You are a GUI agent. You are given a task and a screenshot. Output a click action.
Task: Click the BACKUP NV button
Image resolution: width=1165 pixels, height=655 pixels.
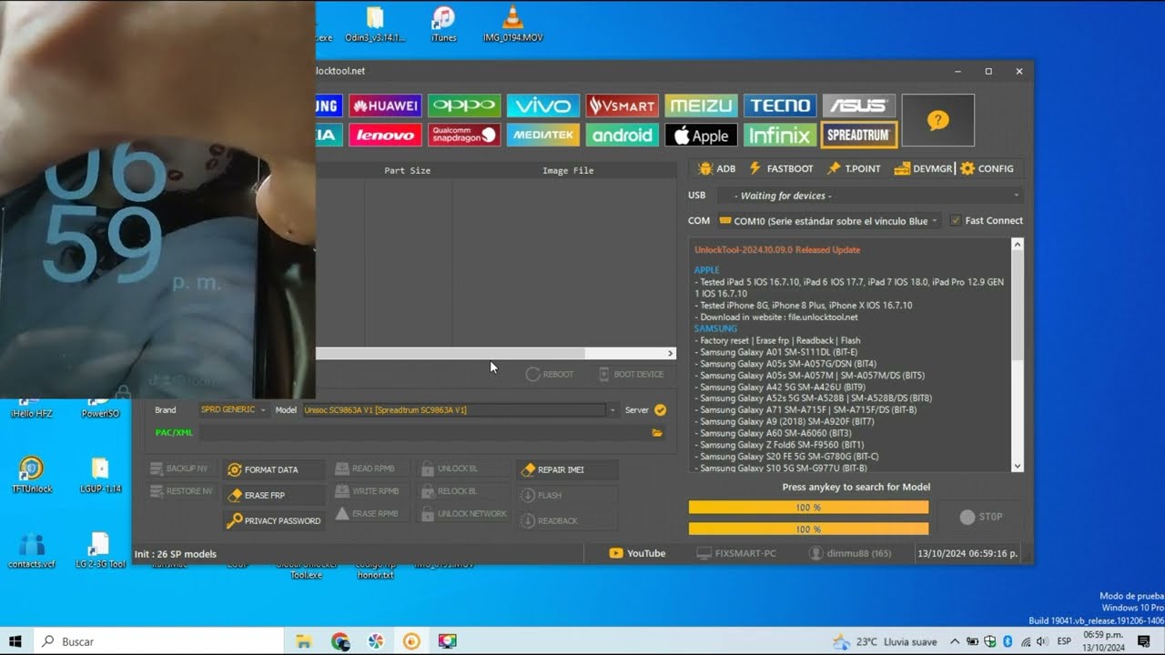coord(180,469)
